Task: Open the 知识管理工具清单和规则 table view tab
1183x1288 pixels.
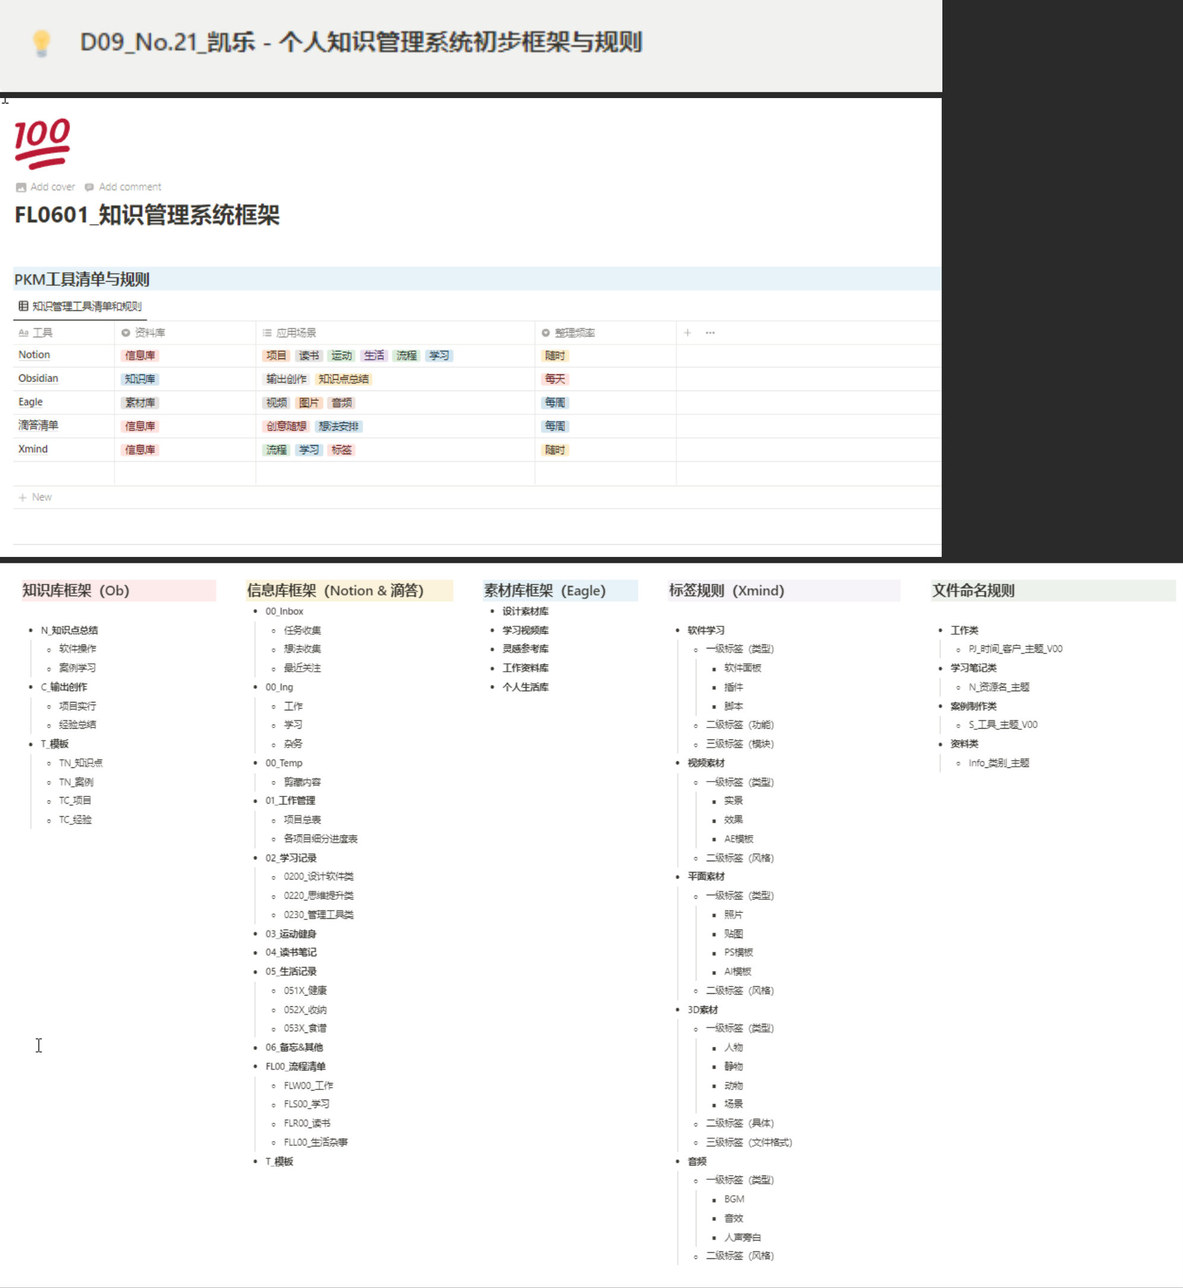Action: [80, 306]
